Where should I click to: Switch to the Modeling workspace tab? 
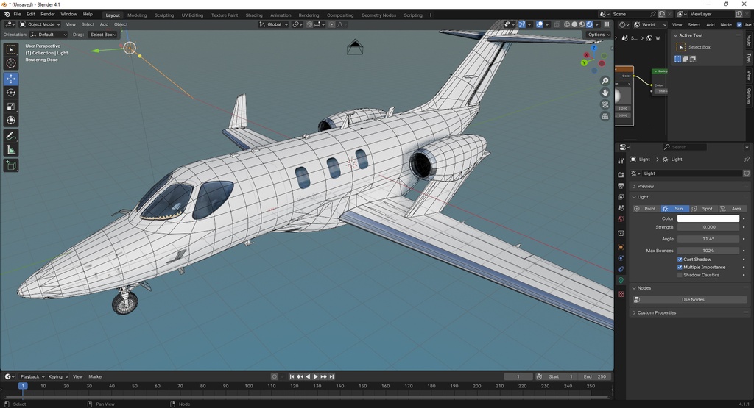[x=137, y=15]
